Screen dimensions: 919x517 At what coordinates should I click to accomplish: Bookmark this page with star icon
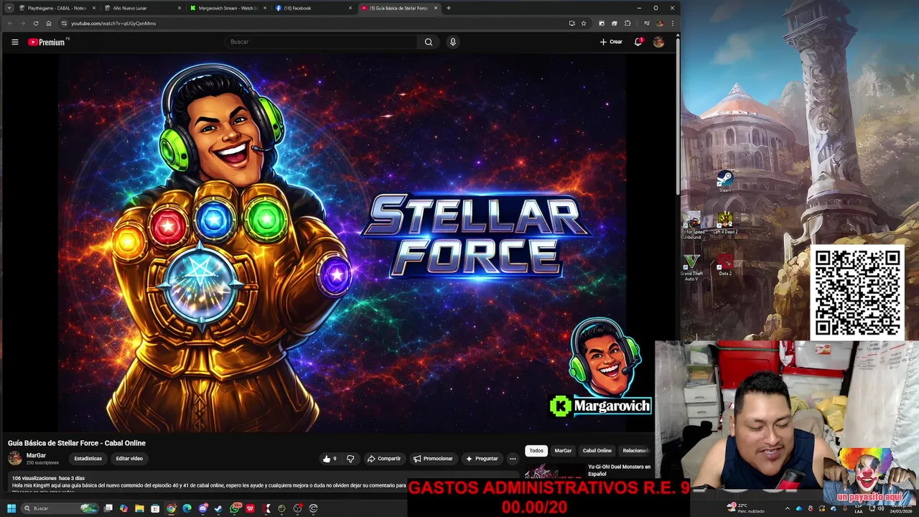pos(584,23)
